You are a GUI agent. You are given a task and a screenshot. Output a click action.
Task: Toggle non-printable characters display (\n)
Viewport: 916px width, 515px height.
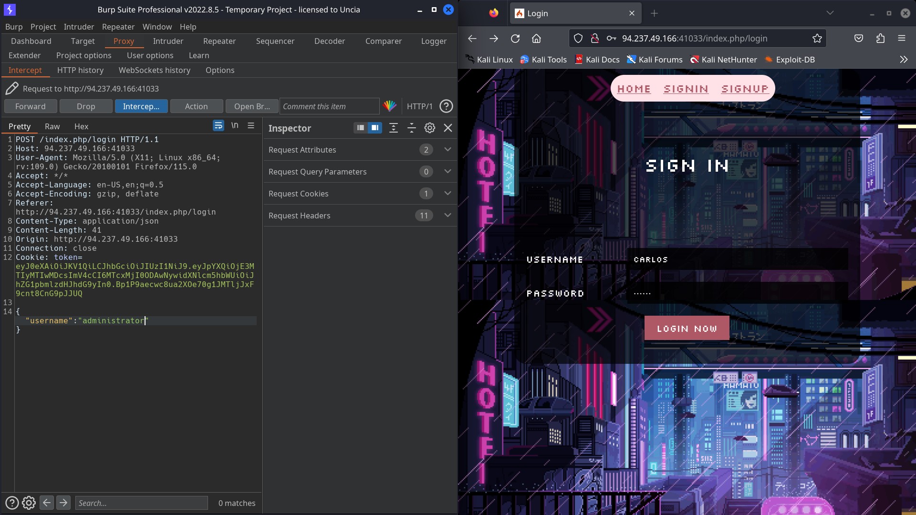pyautogui.click(x=235, y=126)
